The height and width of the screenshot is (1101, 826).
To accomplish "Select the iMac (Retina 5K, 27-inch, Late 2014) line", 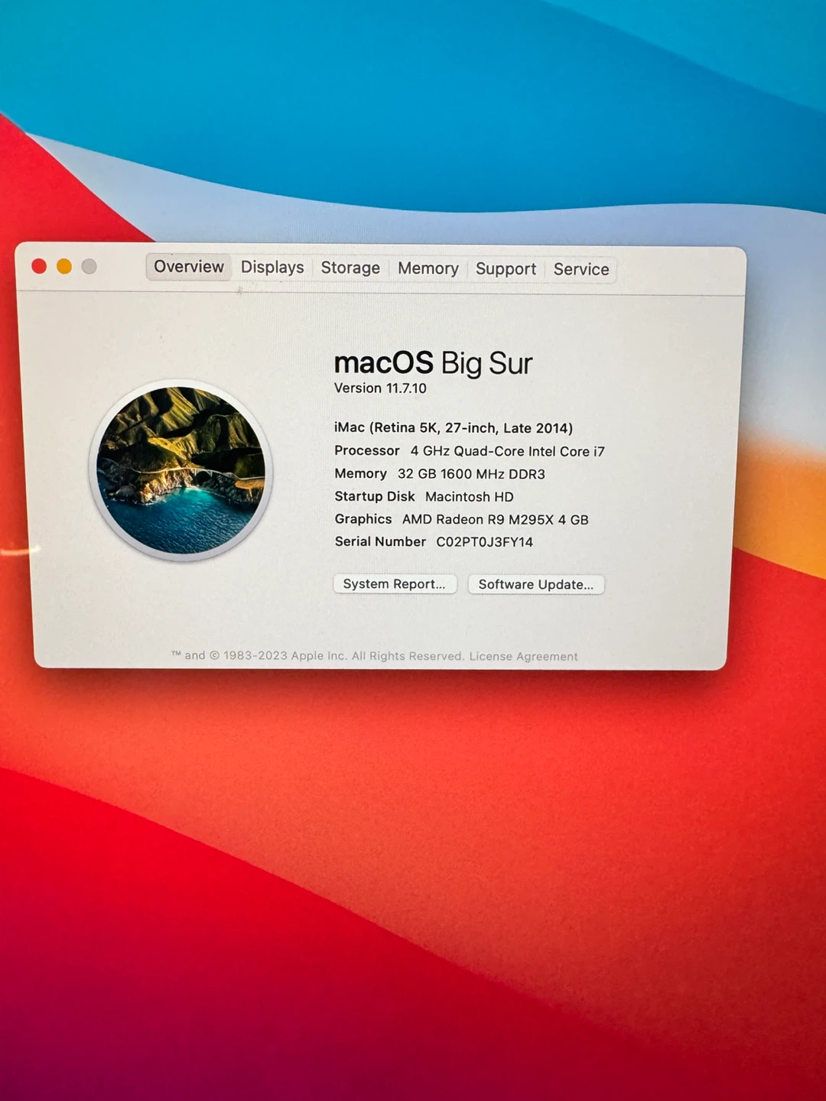I will point(454,428).
